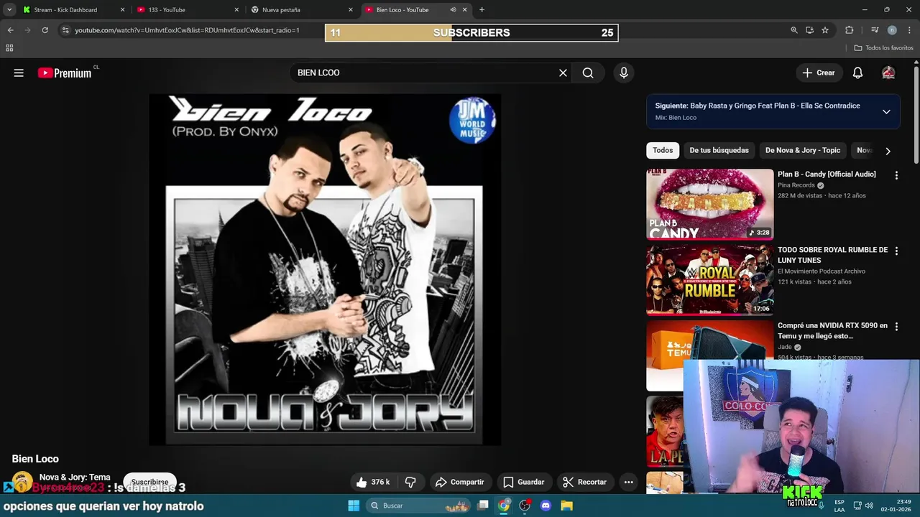Screen dimensions: 920x517
Task: Run search with magnifier button
Action: (588, 73)
